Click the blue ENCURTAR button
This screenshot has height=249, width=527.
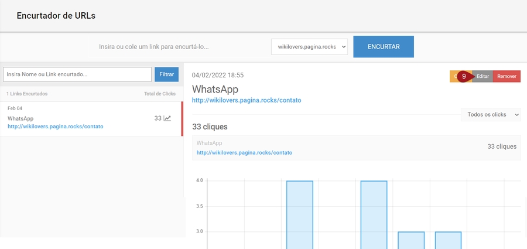pos(383,46)
